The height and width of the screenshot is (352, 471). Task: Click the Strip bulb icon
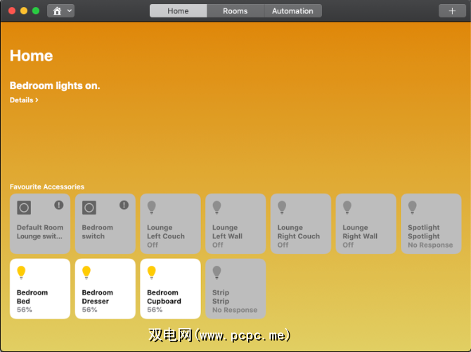pos(217,271)
